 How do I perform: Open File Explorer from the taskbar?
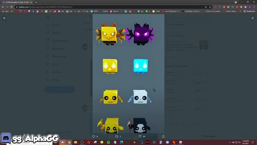click(x=75, y=142)
